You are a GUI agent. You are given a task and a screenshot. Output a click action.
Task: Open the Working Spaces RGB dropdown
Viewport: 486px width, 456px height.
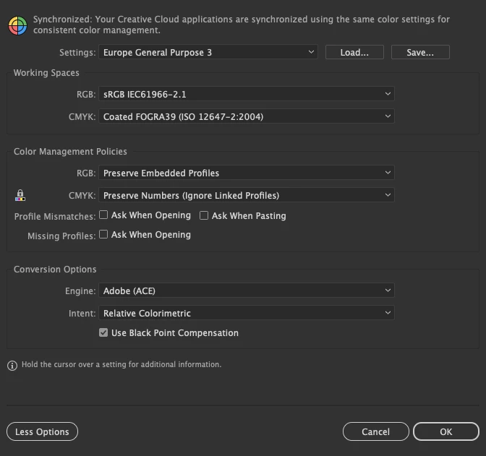coord(247,94)
